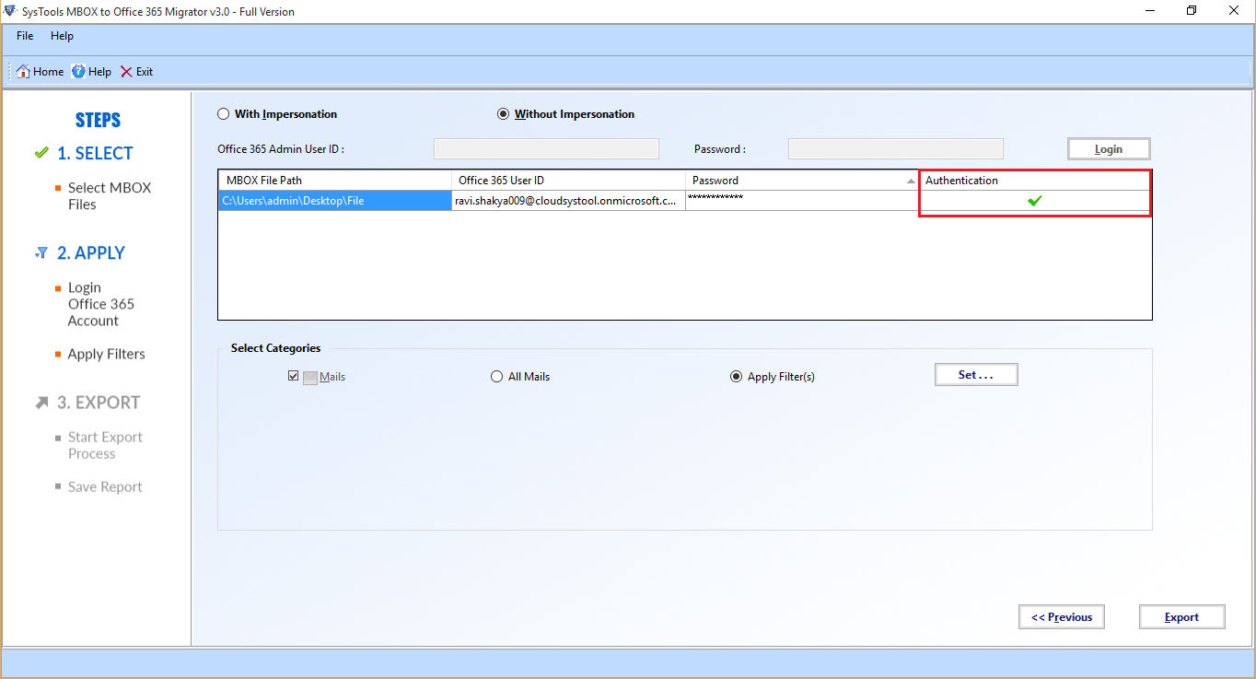Viewport: 1256px width, 679px height.
Task: Click the Login button
Action: (x=1109, y=149)
